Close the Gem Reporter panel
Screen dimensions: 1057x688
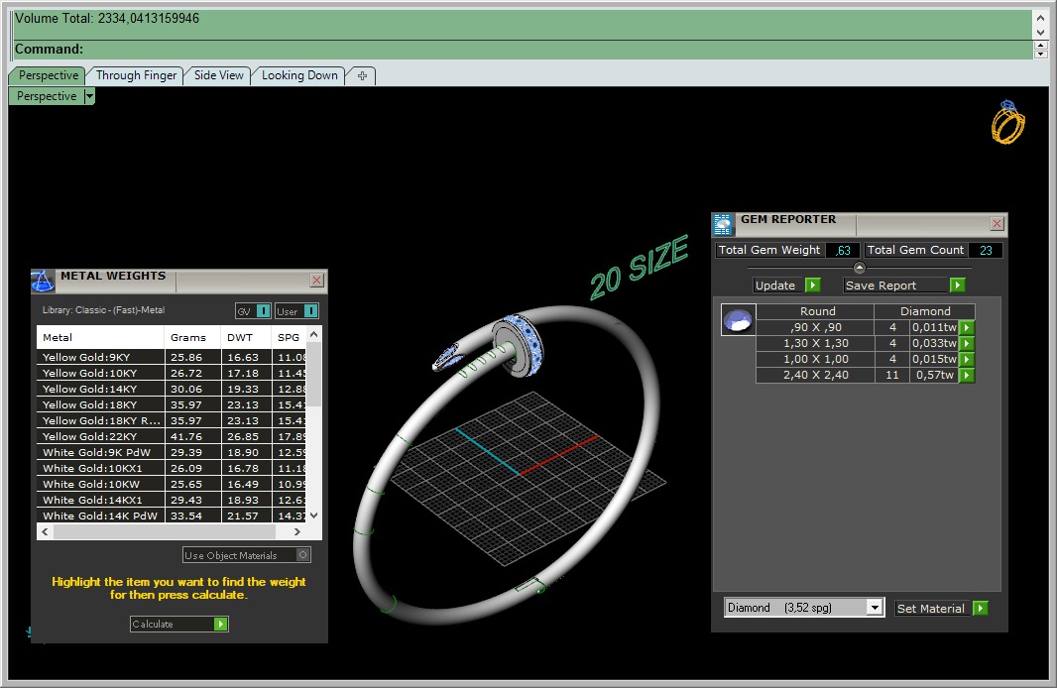click(x=997, y=224)
